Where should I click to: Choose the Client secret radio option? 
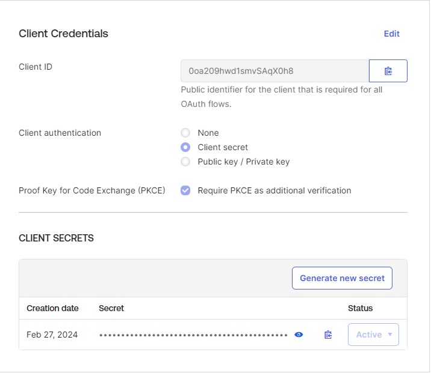[x=185, y=147]
